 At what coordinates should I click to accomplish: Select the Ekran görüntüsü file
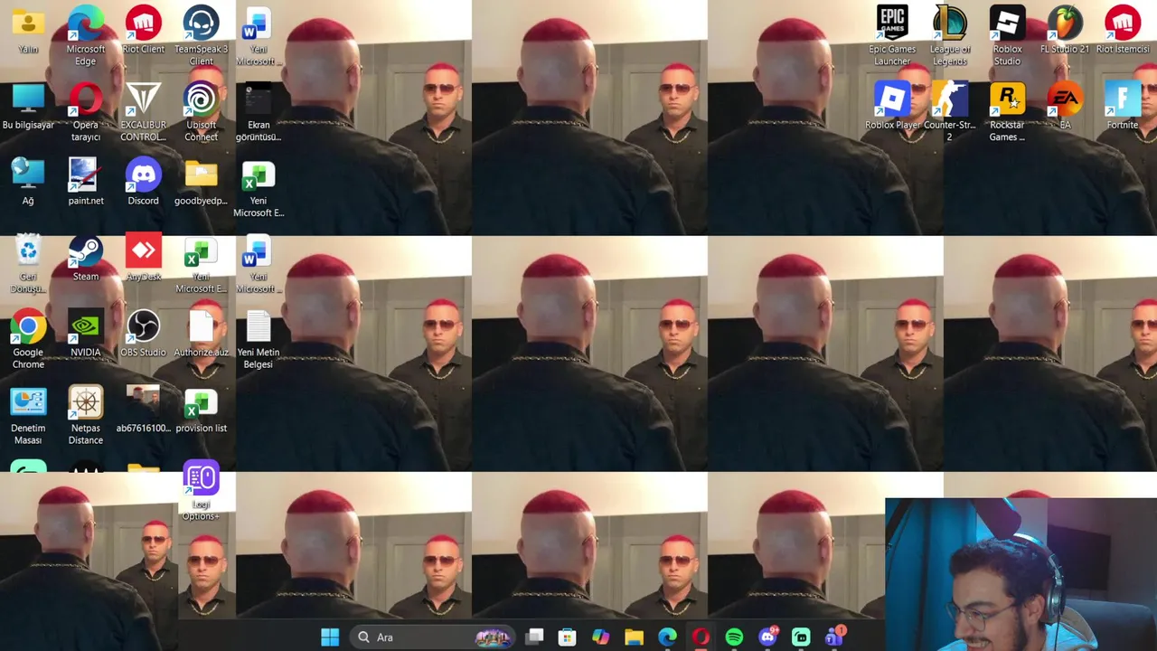click(259, 112)
